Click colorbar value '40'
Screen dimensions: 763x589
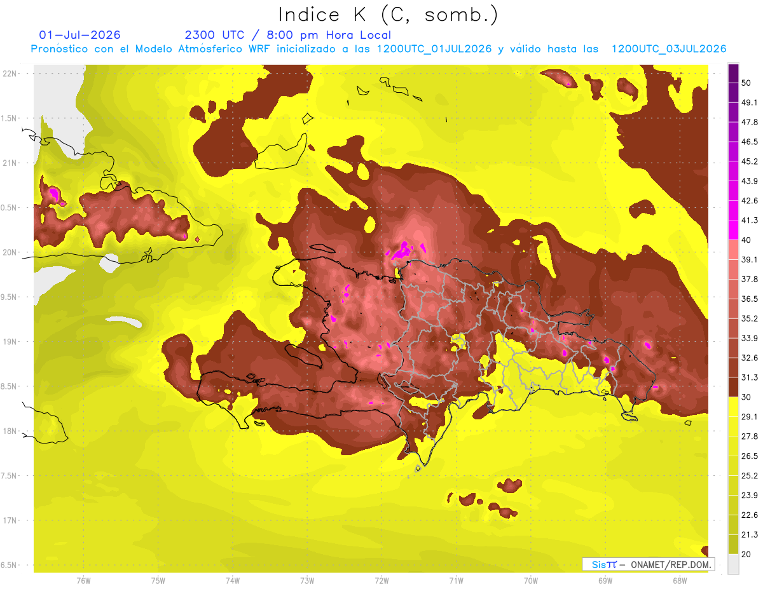[746, 240]
